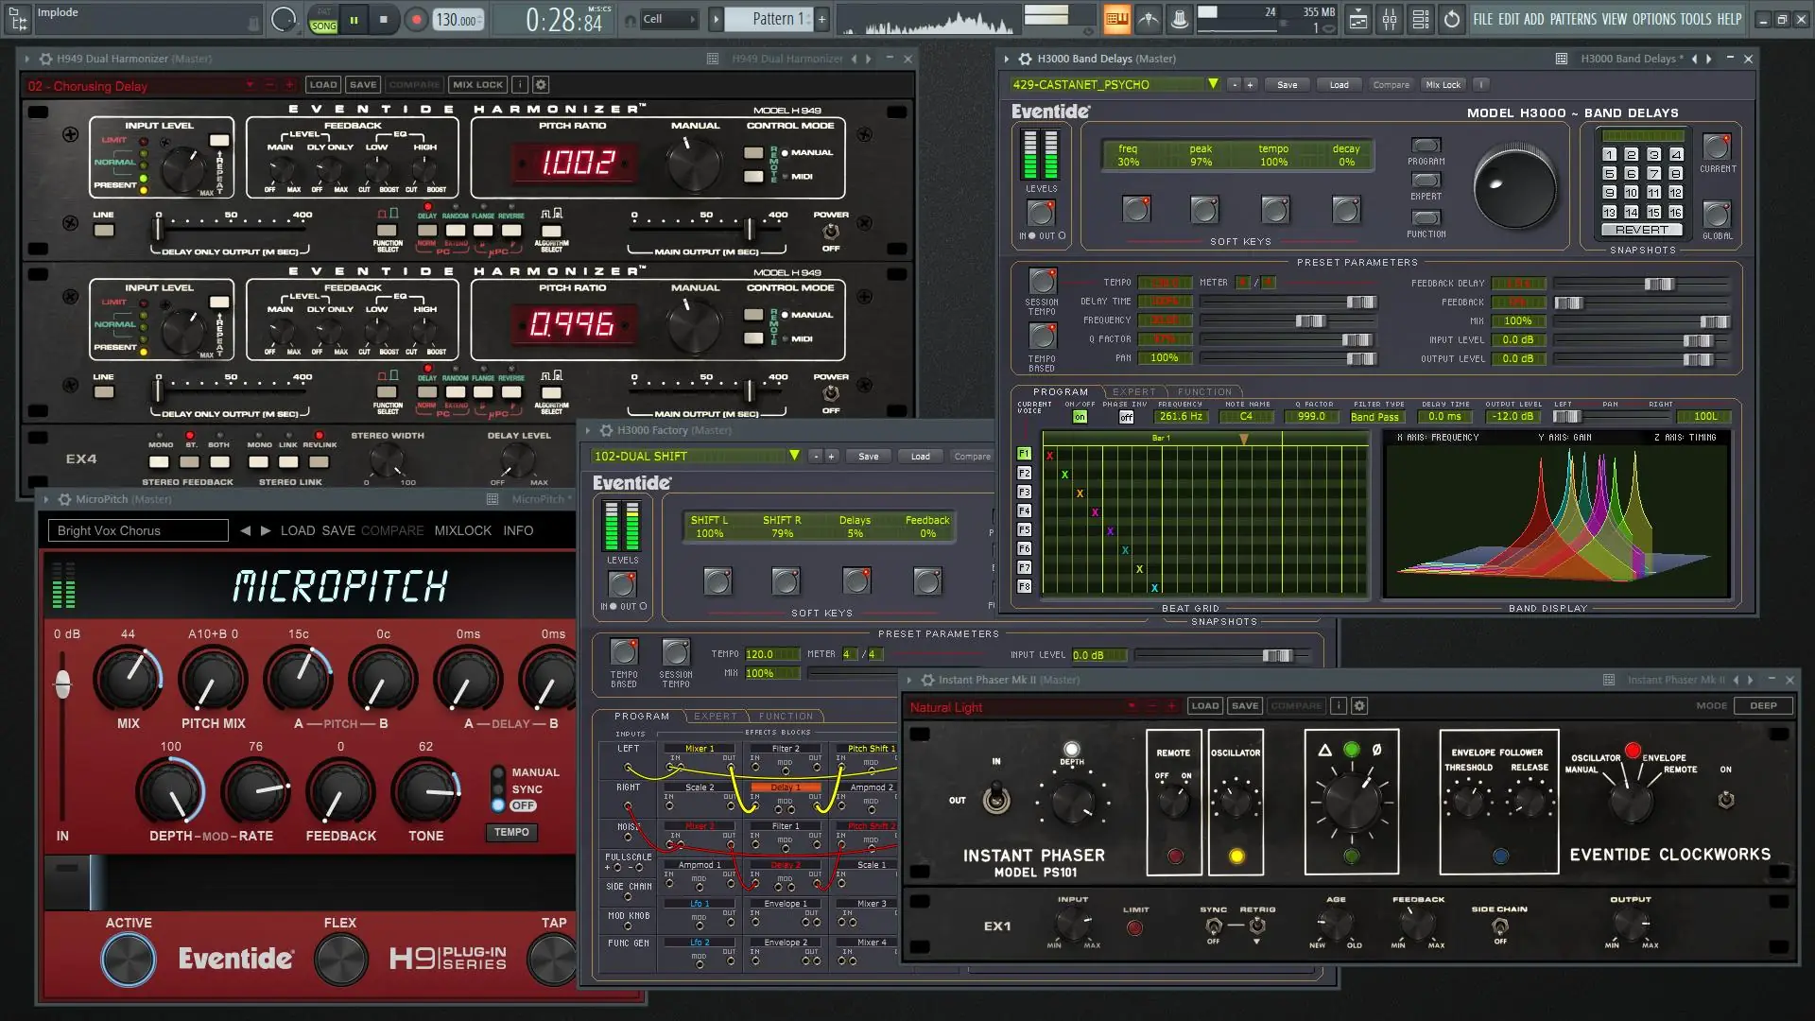Click Instant Phaser info icon
This screenshot has width=1815, height=1021.
pos(1339,706)
